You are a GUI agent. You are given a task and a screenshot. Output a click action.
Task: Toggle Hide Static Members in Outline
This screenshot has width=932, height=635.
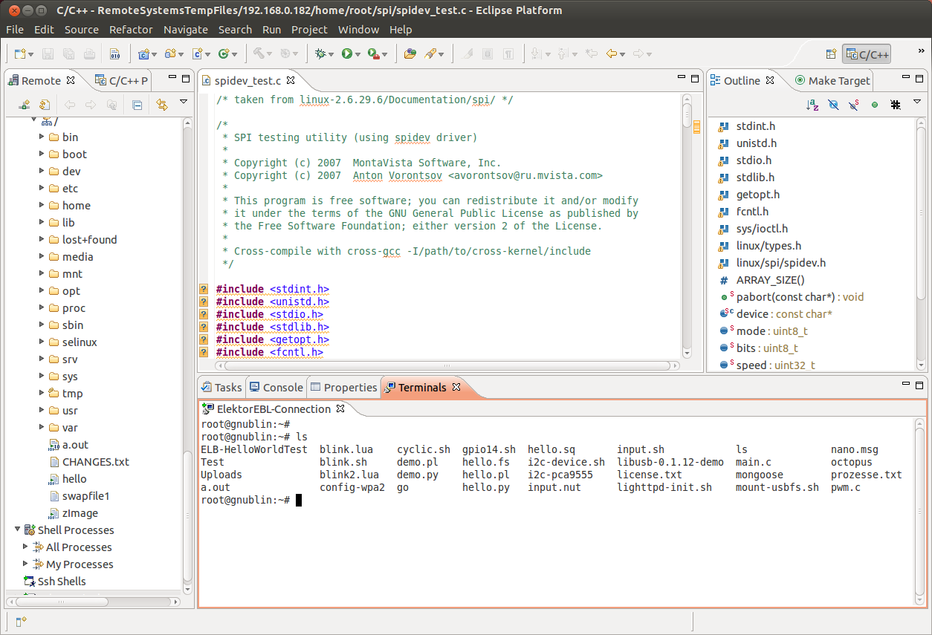(854, 105)
